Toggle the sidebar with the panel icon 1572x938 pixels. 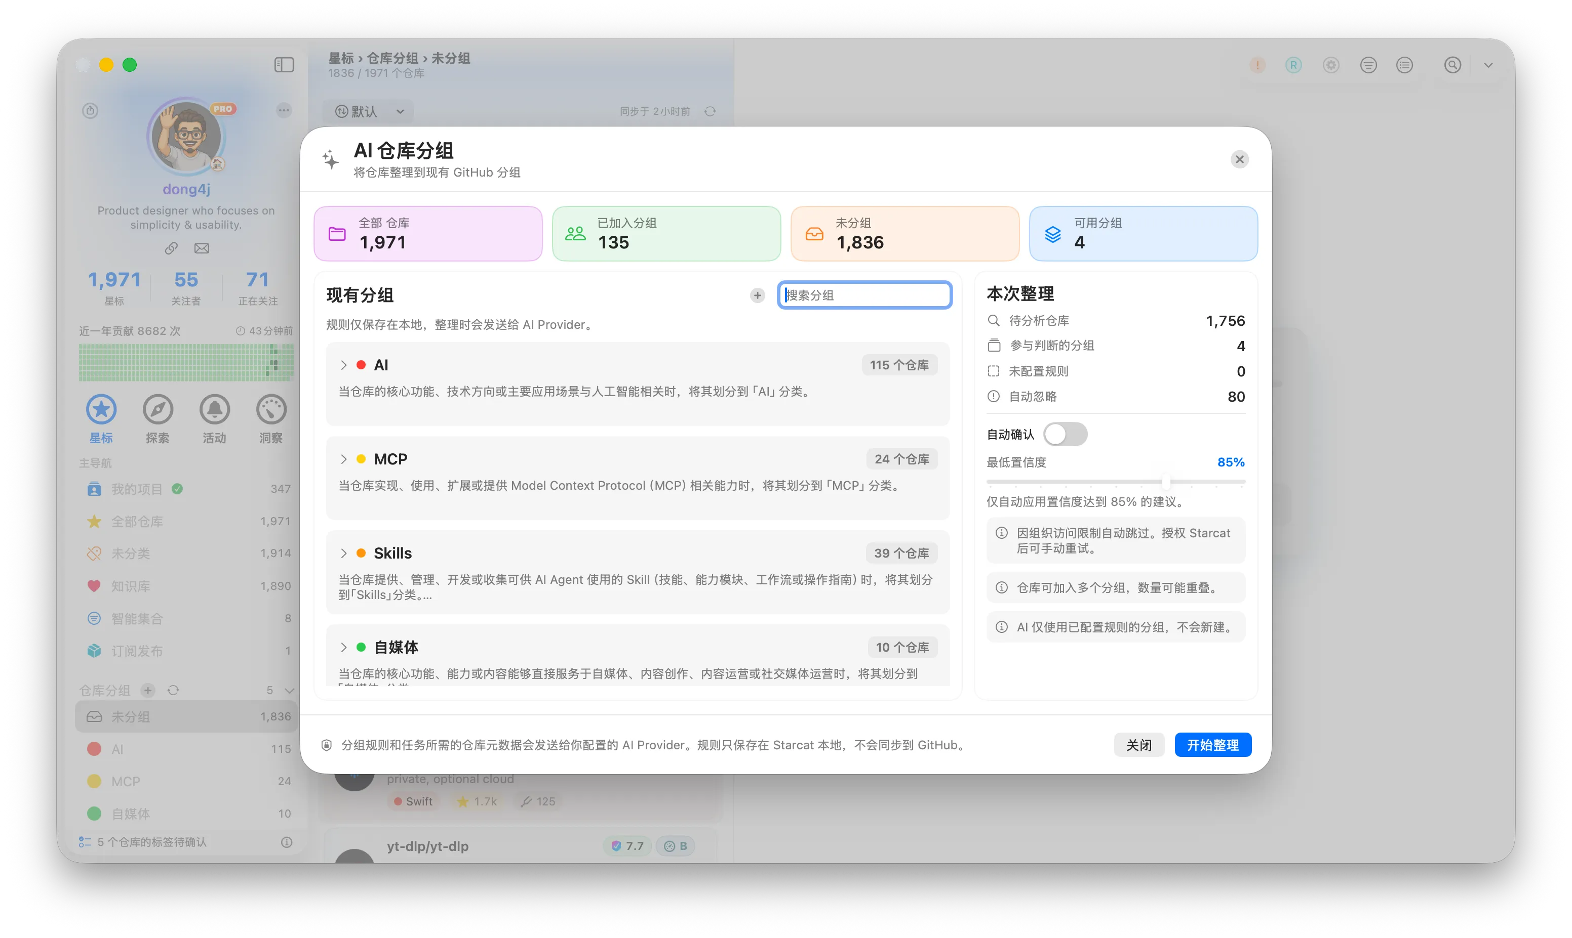tap(284, 64)
